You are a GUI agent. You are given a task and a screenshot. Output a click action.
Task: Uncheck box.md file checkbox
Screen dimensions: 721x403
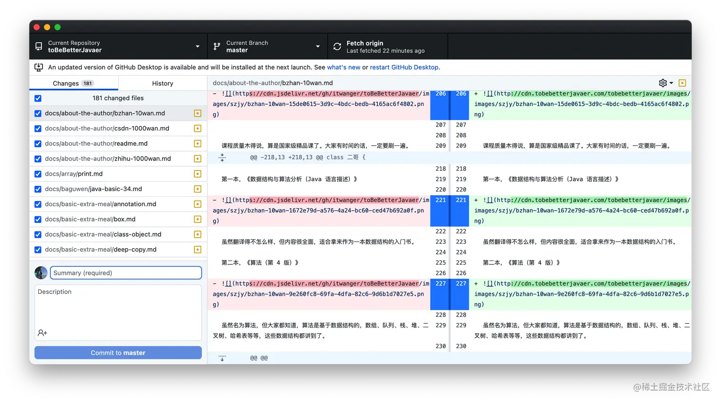(x=38, y=219)
